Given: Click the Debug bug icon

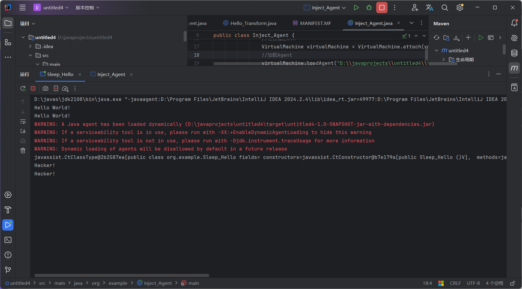Looking at the screenshot, I should (369, 8).
